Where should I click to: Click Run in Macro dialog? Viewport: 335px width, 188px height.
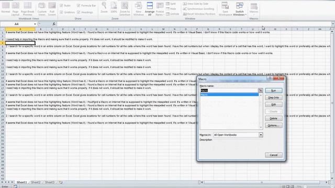click(x=274, y=90)
